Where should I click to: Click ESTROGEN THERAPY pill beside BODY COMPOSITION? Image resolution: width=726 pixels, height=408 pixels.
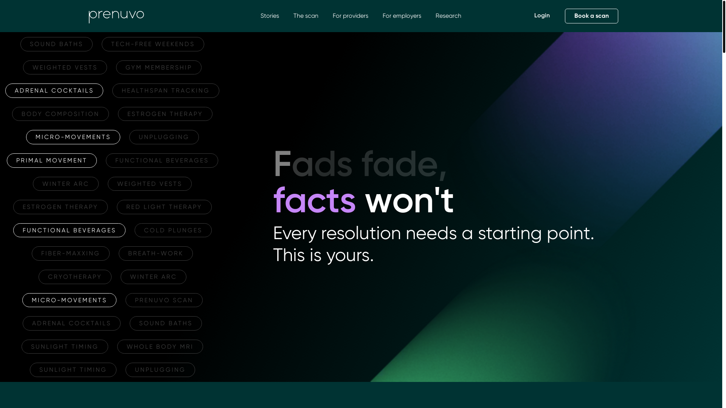tap(165, 114)
